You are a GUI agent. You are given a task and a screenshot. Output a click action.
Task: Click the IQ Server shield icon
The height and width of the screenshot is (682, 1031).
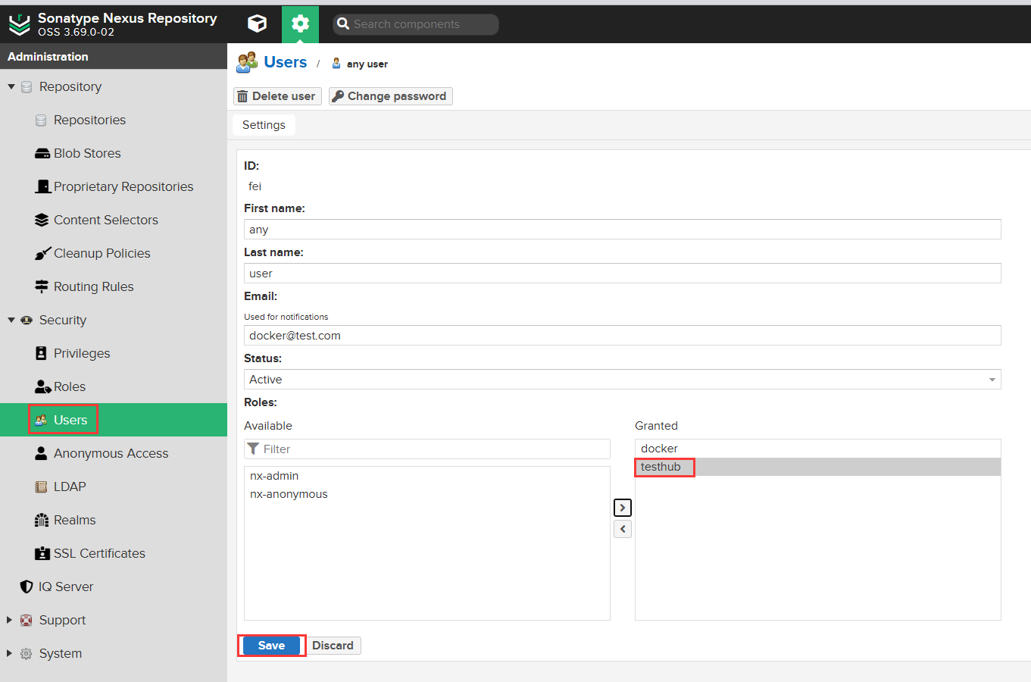pos(27,587)
